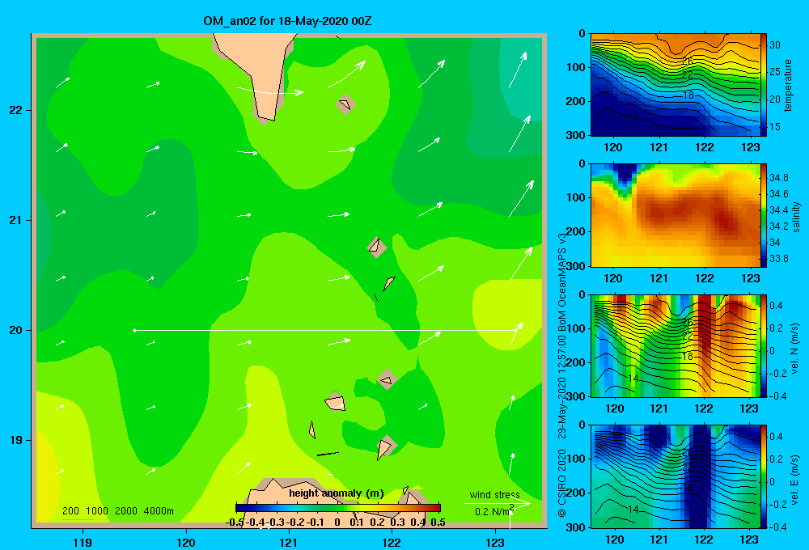Click the title OM_an02 for 18-May-2020 00Z
Viewport: 809px width, 550px height.
287,21
